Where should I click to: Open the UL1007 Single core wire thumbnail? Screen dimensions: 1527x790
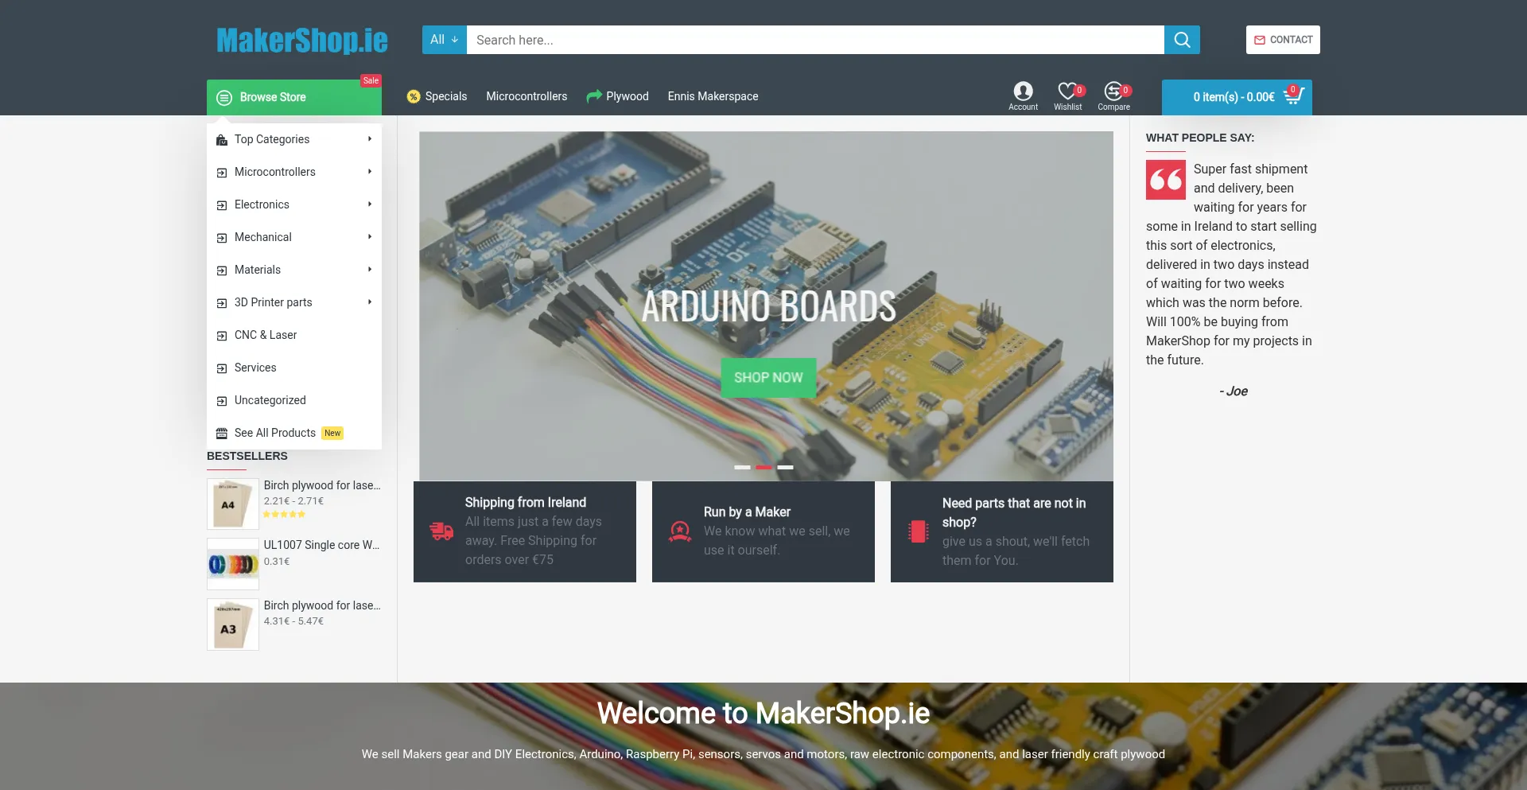click(x=233, y=564)
